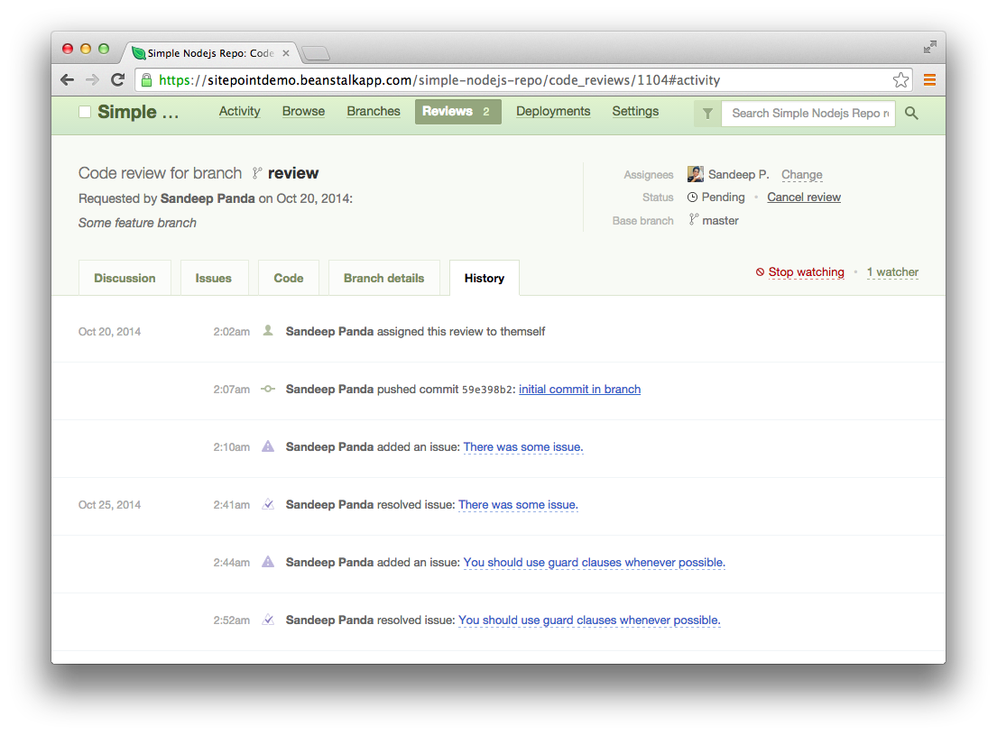
Task: Click Sandeep P. assignee avatar
Action: (x=695, y=174)
